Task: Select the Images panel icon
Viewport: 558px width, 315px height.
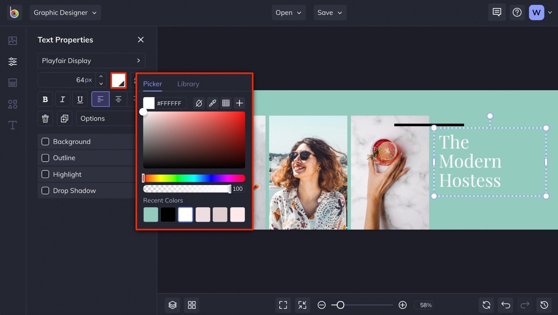Action: click(13, 40)
